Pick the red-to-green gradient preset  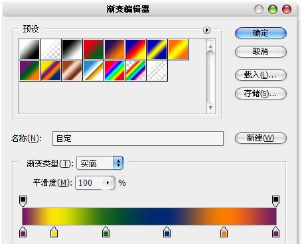point(93,49)
